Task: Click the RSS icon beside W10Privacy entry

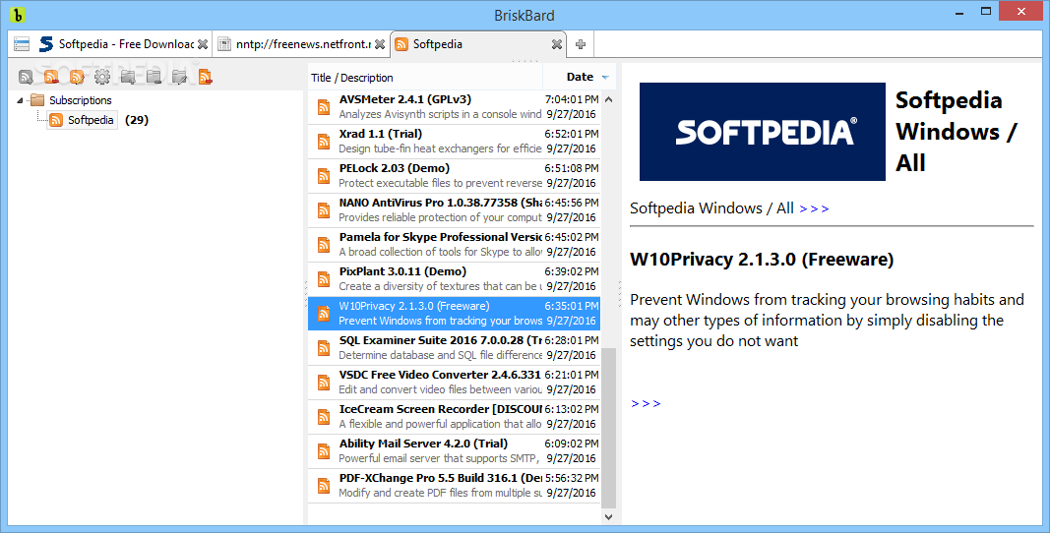Action: point(324,314)
